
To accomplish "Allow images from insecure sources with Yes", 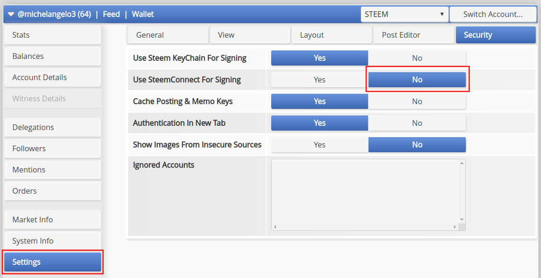I will [319, 145].
